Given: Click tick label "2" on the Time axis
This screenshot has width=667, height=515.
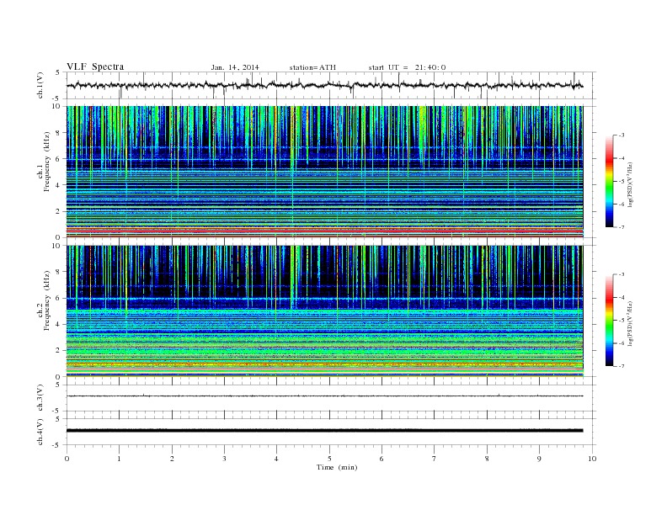Looking at the screenshot, I should tap(172, 459).
